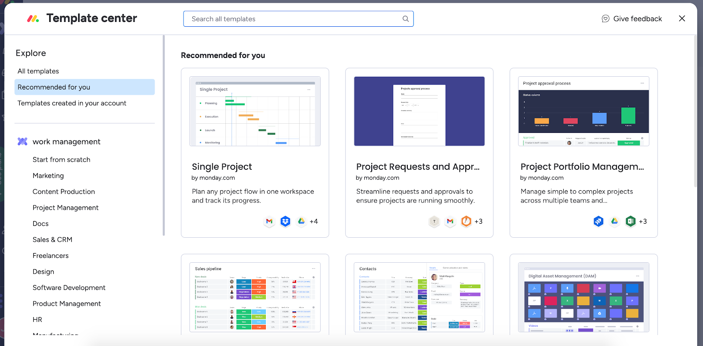The image size is (703, 346).
Task: Click the gray T integration icon on Project Requests card
Action: click(x=434, y=221)
